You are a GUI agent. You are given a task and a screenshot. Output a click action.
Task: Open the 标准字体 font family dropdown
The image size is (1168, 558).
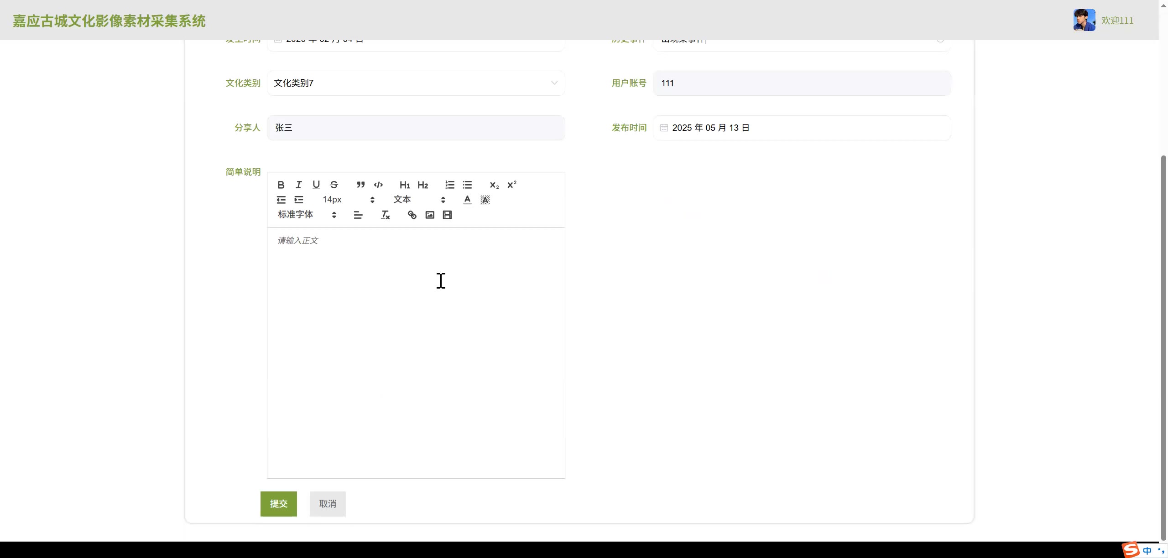[x=307, y=215]
